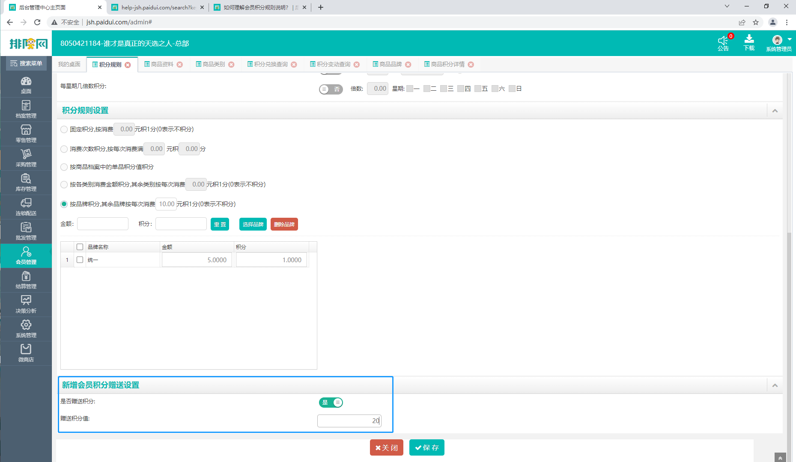Open the 桌面 dashboard sidebar icon
796x462 pixels.
pyautogui.click(x=26, y=85)
